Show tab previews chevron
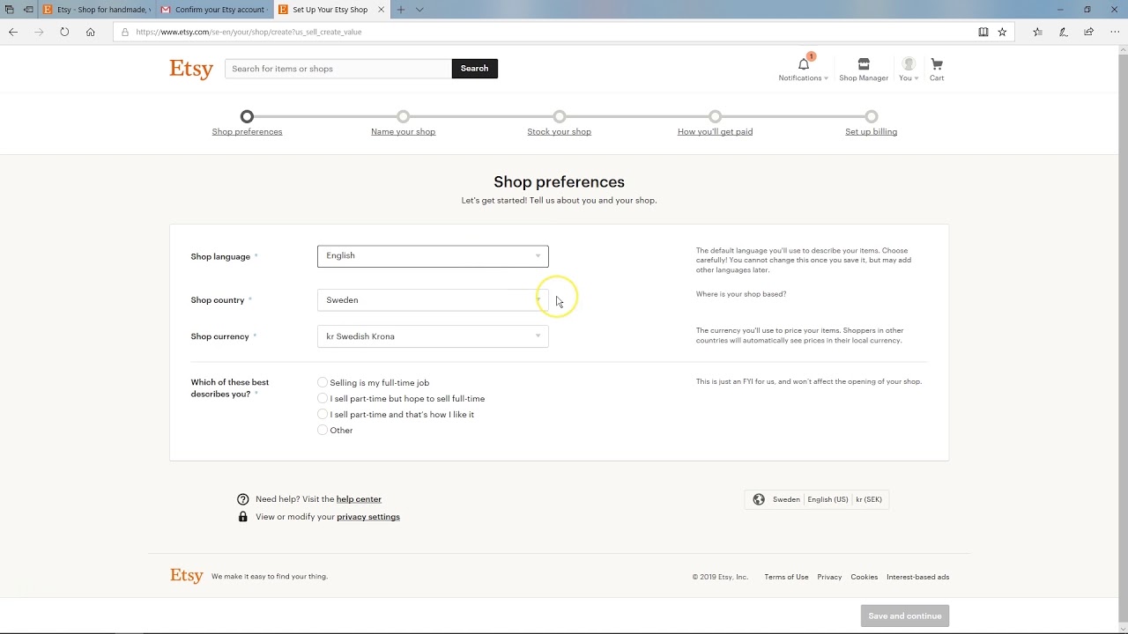The image size is (1128, 634). (x=419, y=10)
